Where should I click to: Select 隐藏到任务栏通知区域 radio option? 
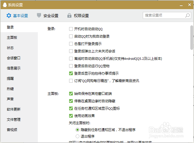[x=77, y=130]
